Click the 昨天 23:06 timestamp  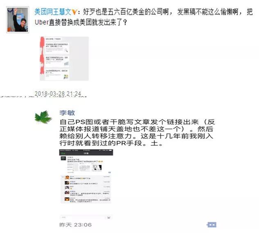[75, 225]
